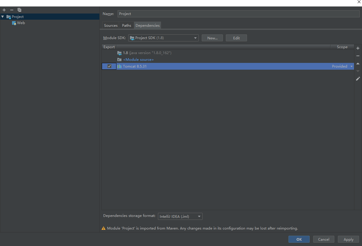Screen dimensions: 362x246
Task: Edit dependency with the pencil icon
Action: click(358, 79)
